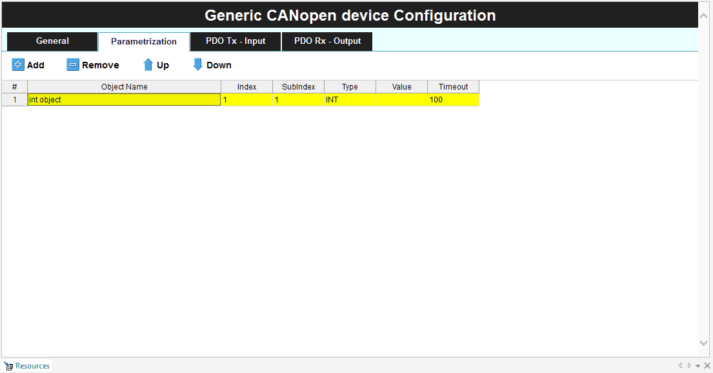The height and width of the screenshot is (373, 713).
Task: Click the Remove parameter minus icon
Action: [73, 65]
